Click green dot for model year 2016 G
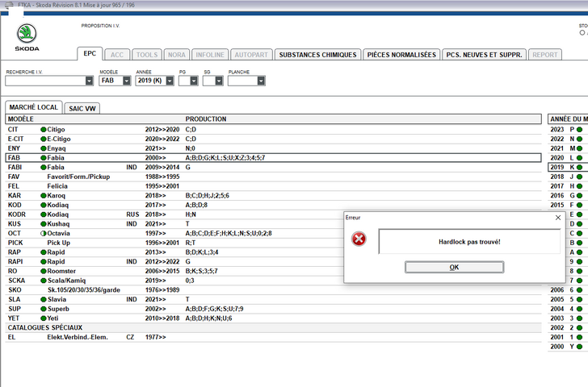Viewport: 588px width, 387px height. click(x=579, y=195)
